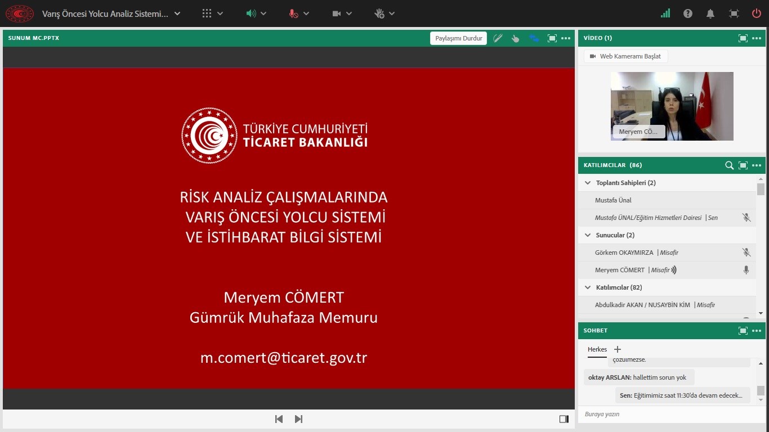Image resolution: width=769 pixels, height=432 pixels.
Task: Open Sohbet pod options three-dot menu
Action: coord(757,331)
